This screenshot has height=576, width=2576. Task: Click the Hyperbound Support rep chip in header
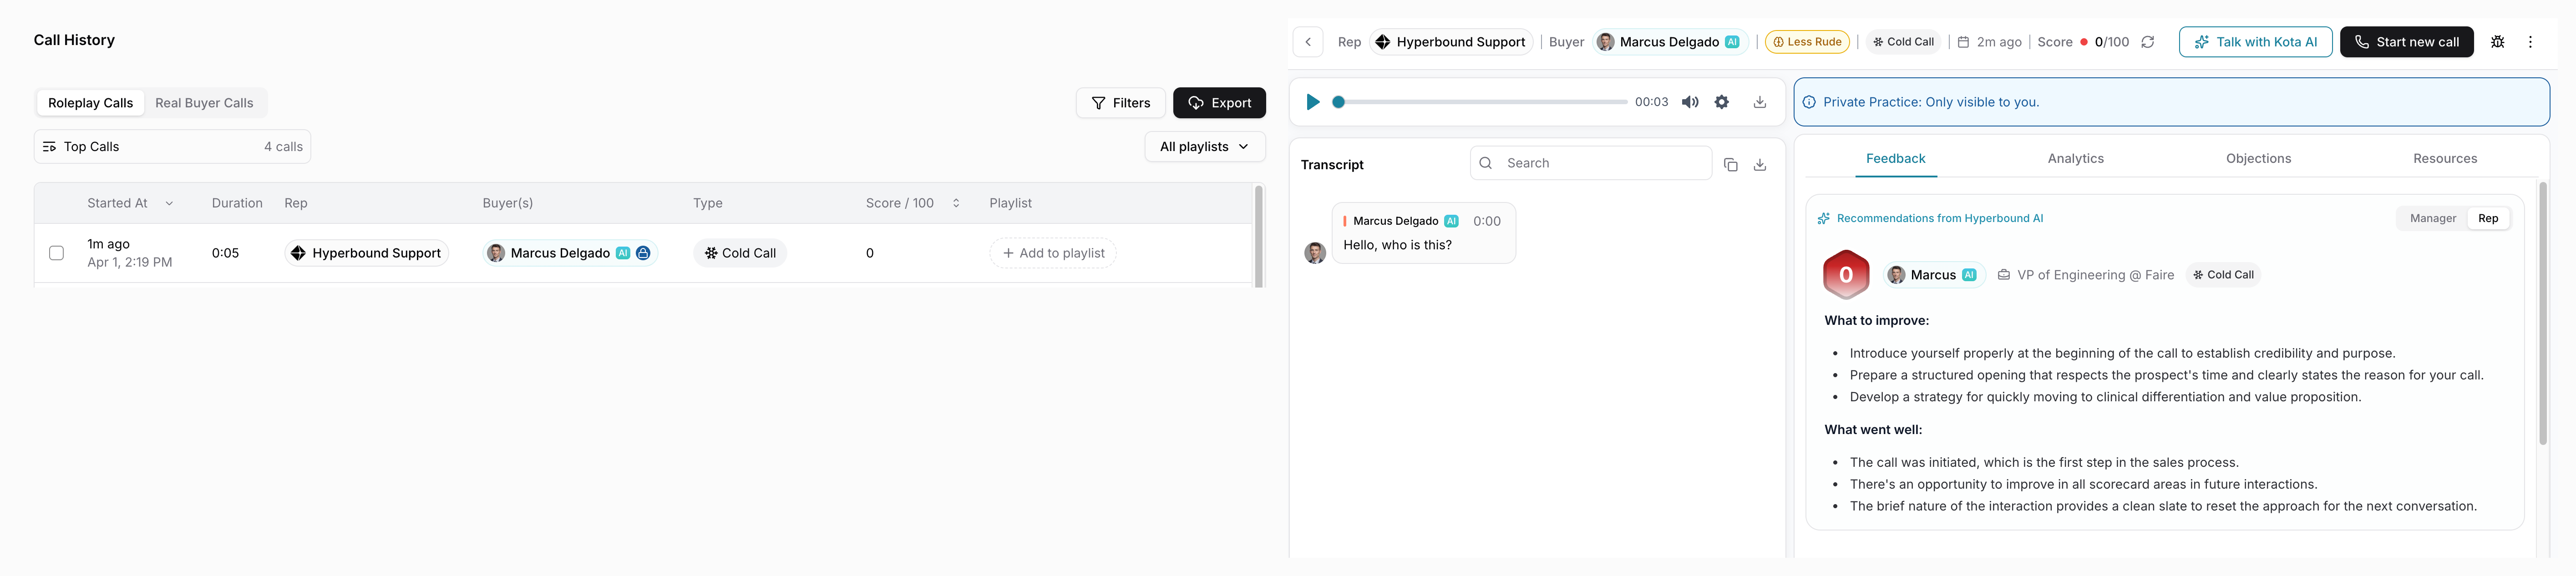1450,42
